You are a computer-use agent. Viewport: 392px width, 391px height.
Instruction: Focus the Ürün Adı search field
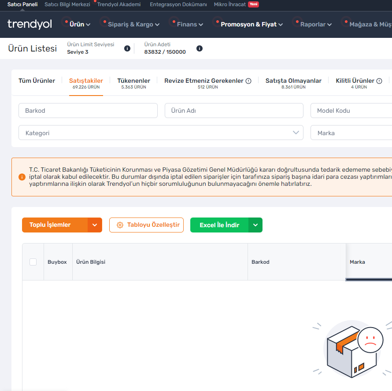pos(234,111)
